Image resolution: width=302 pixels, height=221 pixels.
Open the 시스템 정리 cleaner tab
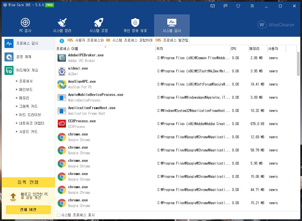(62, 25)
